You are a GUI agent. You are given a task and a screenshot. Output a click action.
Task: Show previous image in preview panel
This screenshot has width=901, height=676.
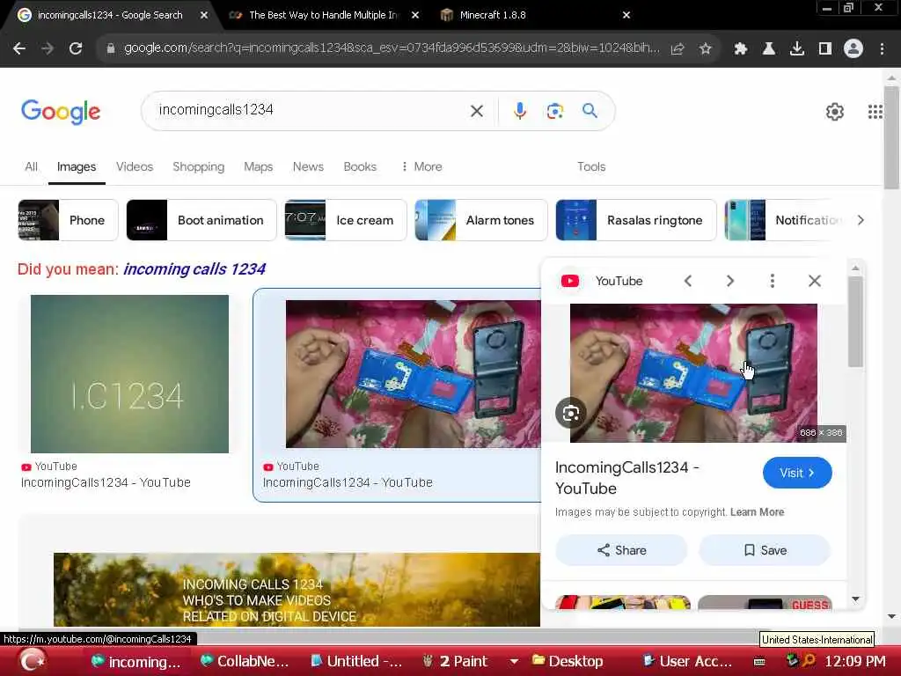[688, 281]
